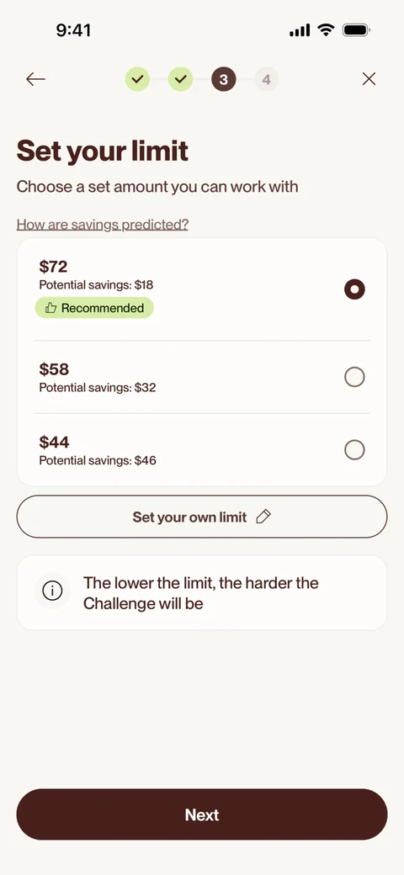
Task: Select the $58 limit radio button
Action: click(x=354, y=377)
